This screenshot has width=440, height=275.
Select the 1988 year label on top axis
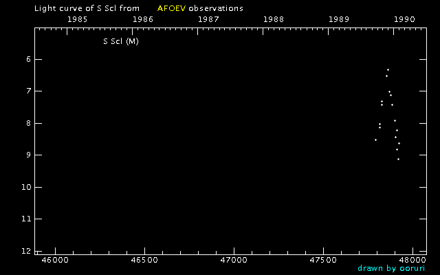tap(274, 19)
